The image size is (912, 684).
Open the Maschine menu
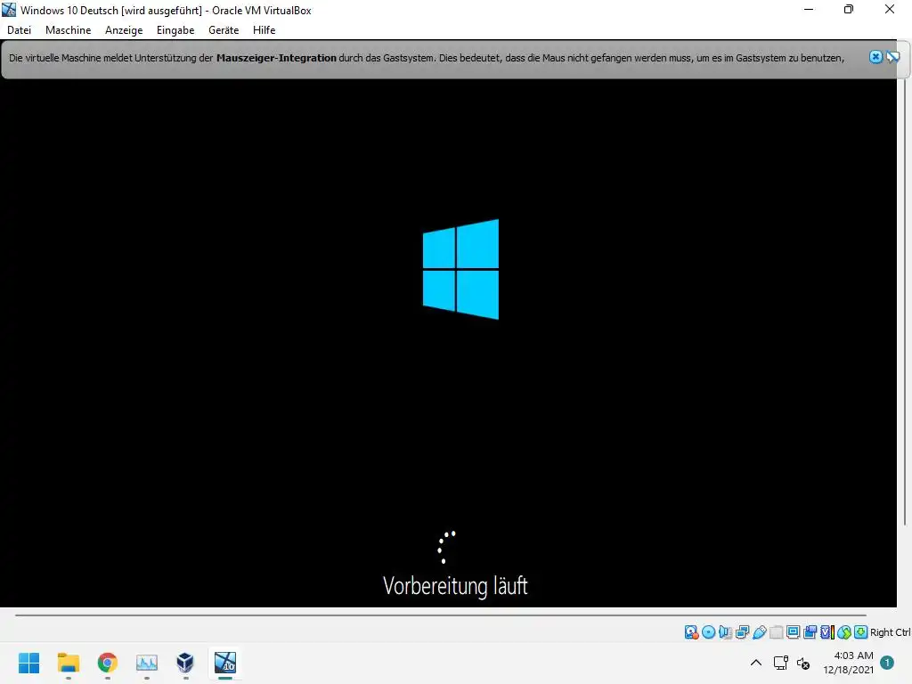pyautogui.click(x=68, y=30)
